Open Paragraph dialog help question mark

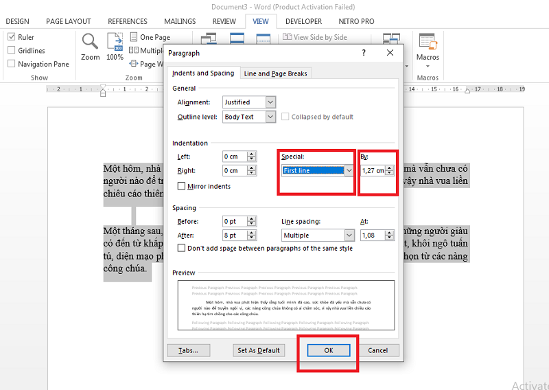click(364, 53)
